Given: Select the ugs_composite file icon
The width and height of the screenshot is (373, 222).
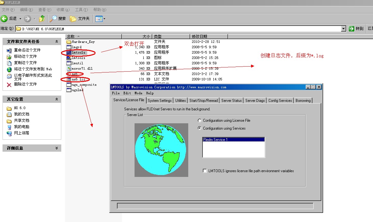Looking at the screenshot, I should 69,85.
